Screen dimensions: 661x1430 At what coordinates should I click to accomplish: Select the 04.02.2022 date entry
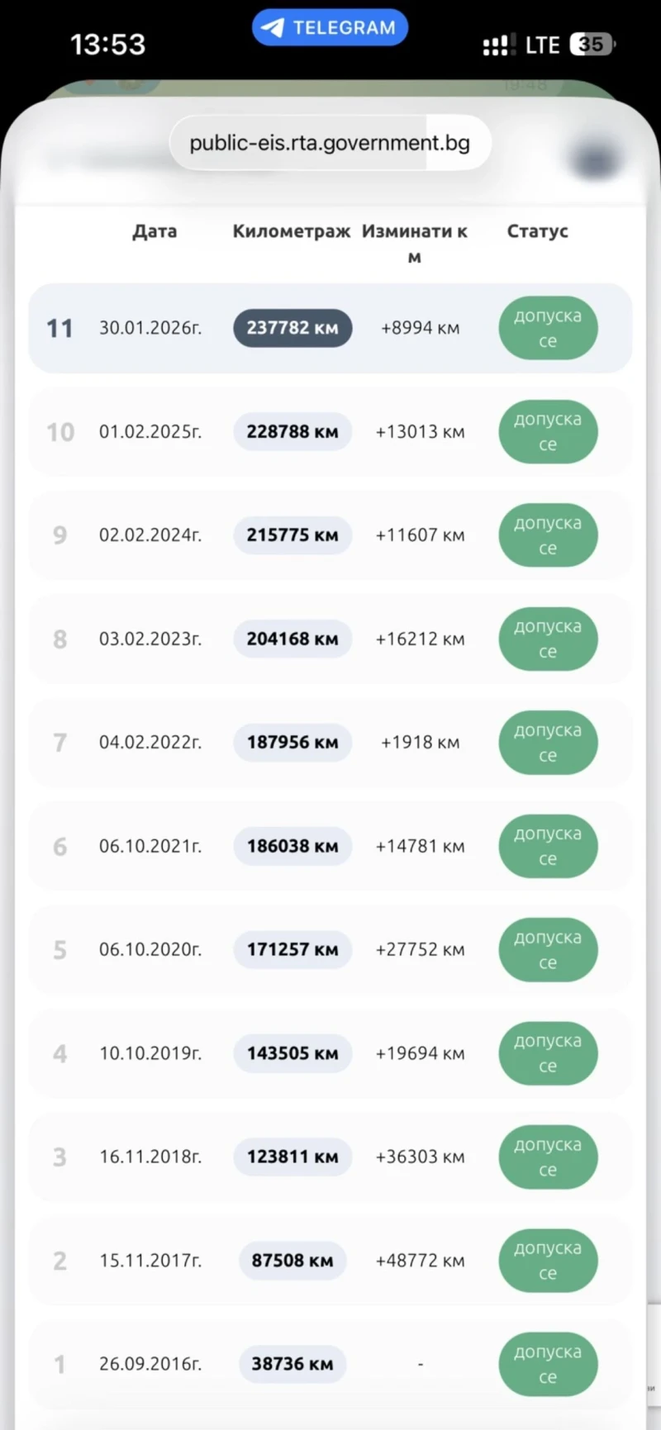[150, 743]
